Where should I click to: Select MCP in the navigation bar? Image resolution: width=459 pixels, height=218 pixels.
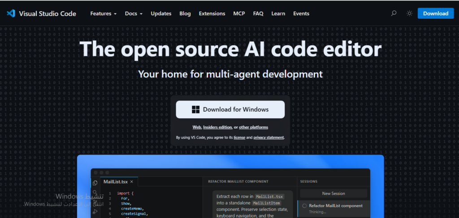click(239, 13)
